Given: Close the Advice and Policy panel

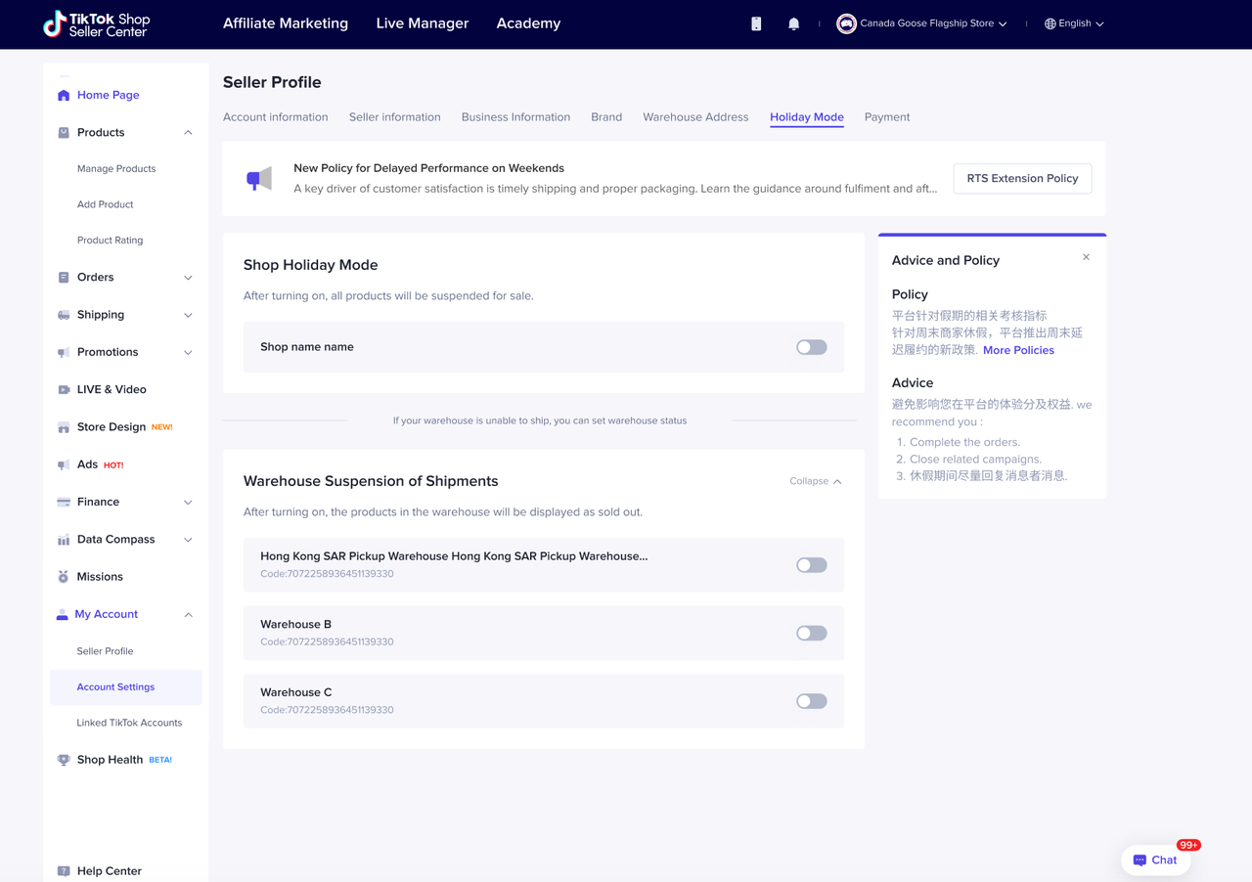Looking at the screenshot, I should [x=1086, y=257].
